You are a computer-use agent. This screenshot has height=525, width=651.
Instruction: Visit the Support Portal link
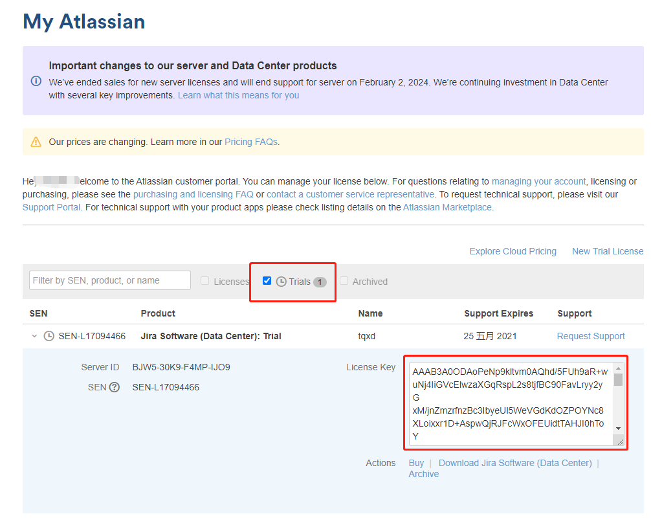tap(52, 207)
